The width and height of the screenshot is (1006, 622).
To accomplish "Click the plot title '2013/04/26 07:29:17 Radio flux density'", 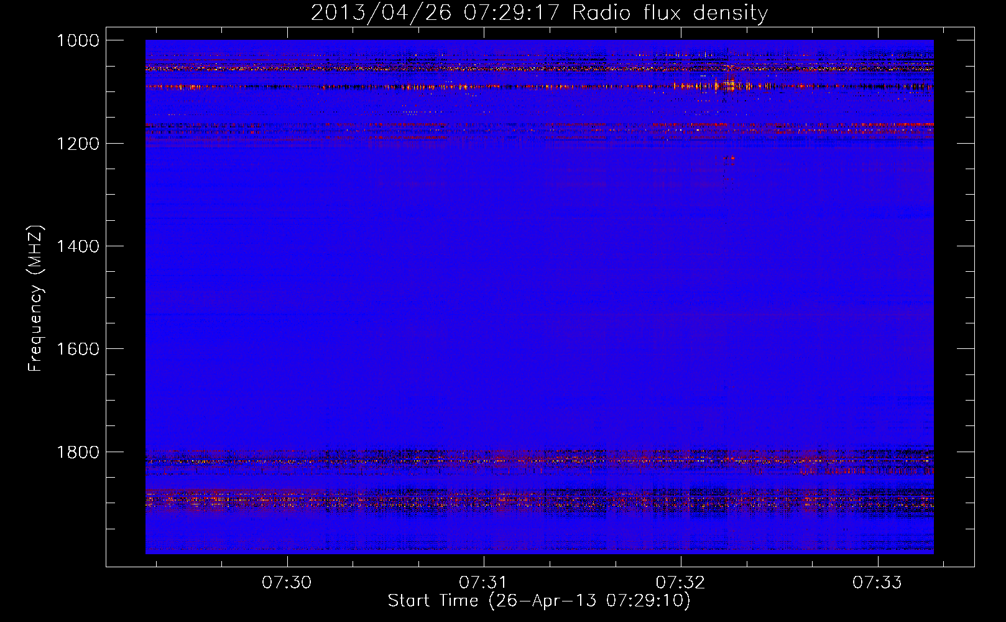I will (539, 12).
